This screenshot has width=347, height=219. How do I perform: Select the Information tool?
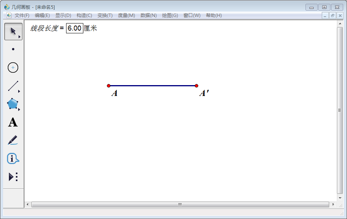coord(13,158)
